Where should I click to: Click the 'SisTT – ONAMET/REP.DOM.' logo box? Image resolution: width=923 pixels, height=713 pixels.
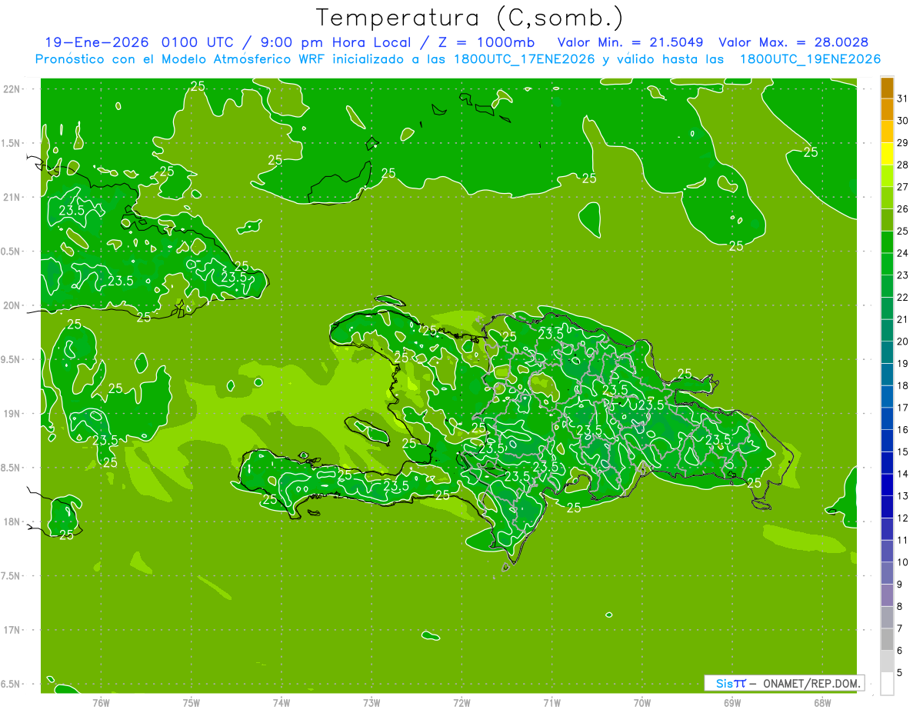(x=784, y=683)
